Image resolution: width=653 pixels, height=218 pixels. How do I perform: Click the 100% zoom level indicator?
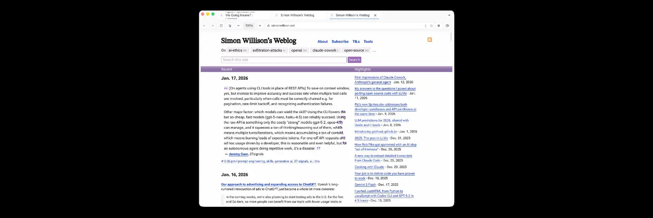coord(249,26)
